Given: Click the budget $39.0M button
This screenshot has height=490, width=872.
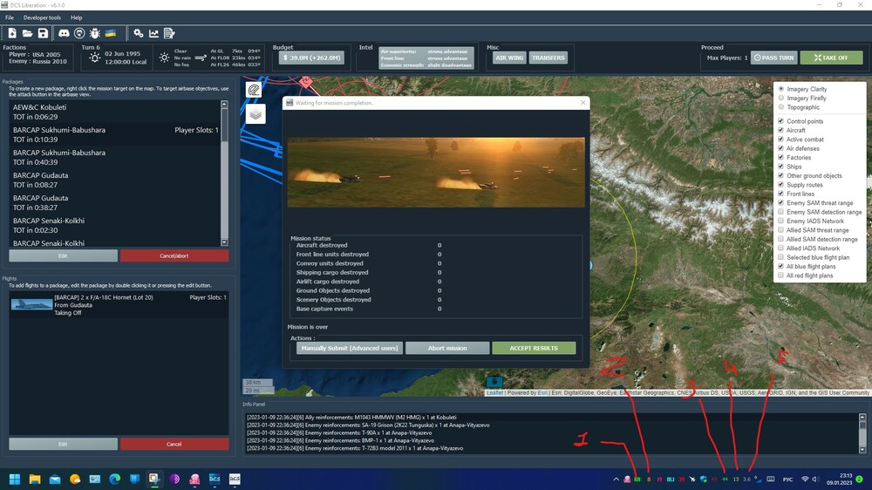Looking at the screenshot, I should click(311, 58).
